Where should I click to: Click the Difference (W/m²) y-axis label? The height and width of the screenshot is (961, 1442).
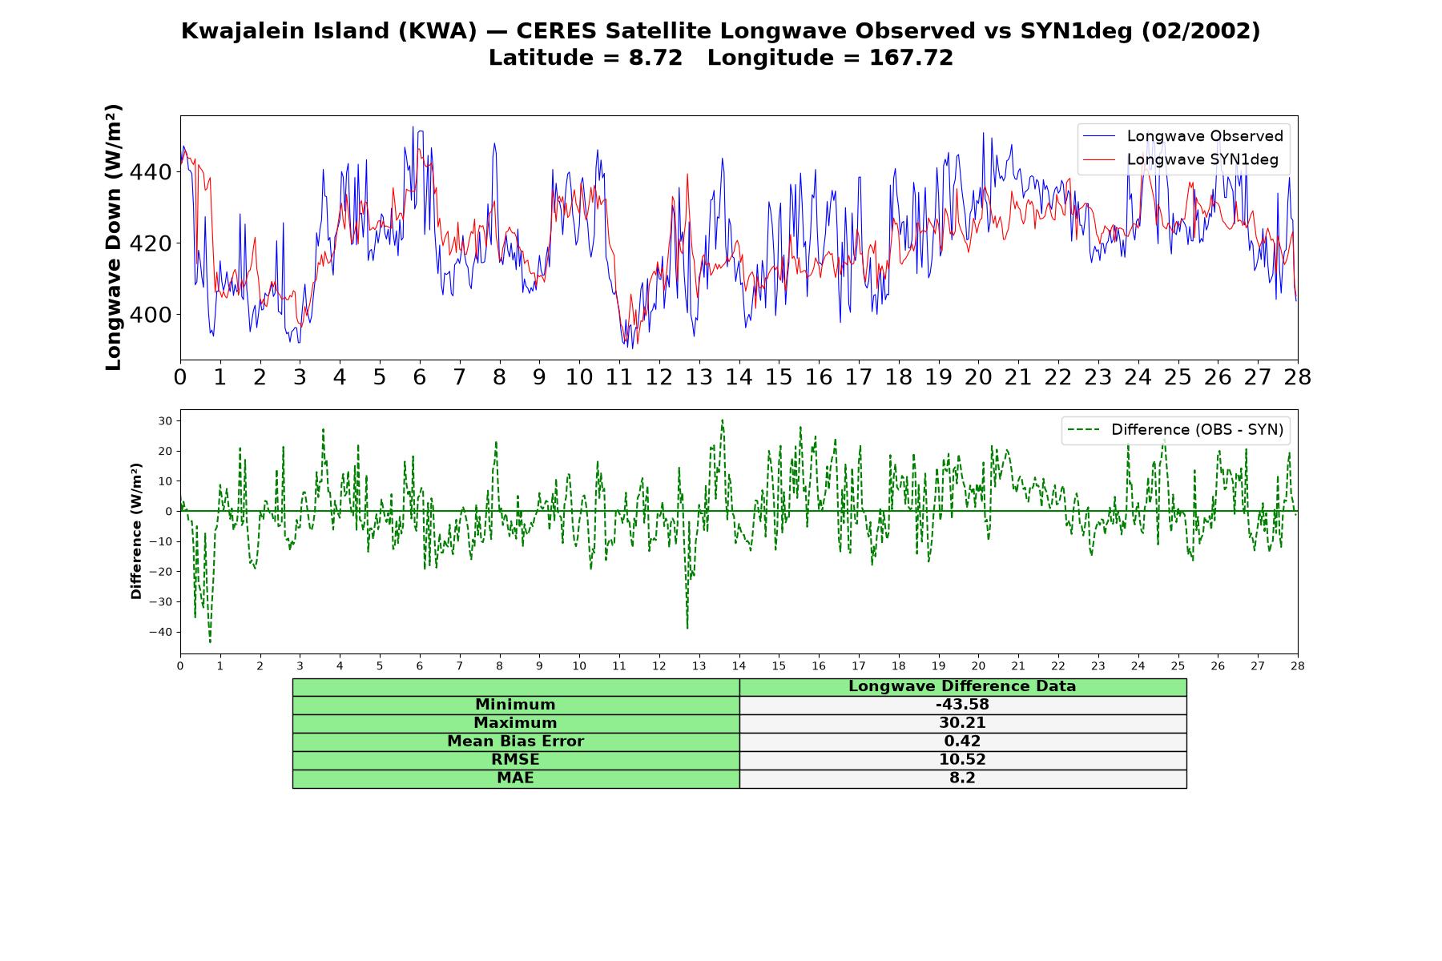(x=136, y=531)
